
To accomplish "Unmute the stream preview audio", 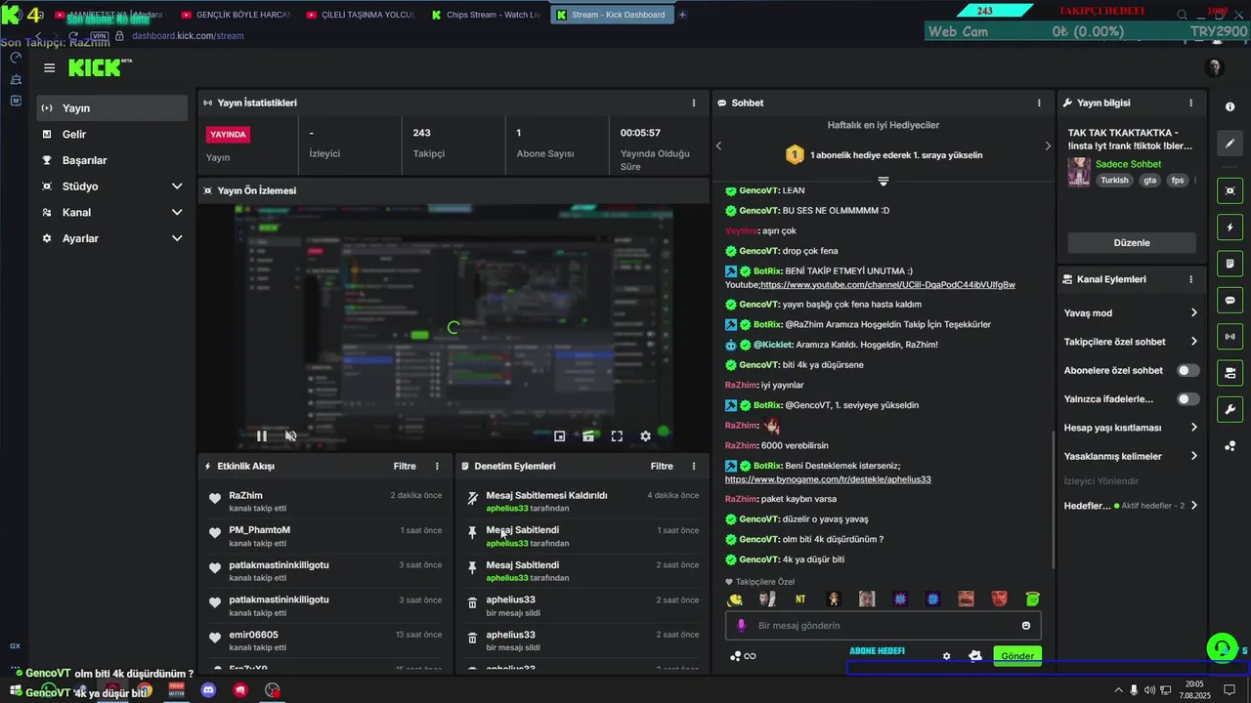I will tap(290, 436).
